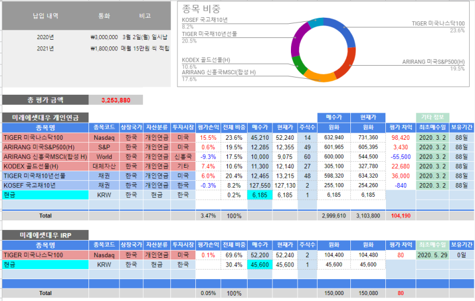The height and width of the screenshot is (301, 475).
Task: Click the 0.05% IRP total return cell
Action: point(208,293)
